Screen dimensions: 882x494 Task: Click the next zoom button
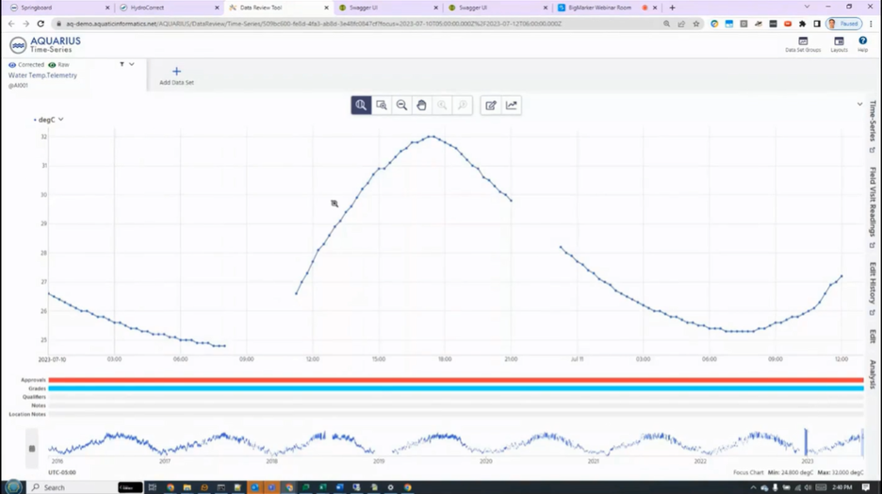tap(463, 106)
